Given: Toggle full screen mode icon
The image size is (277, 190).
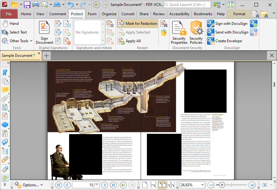Looking at the screenshot, I should coord(231,5).
